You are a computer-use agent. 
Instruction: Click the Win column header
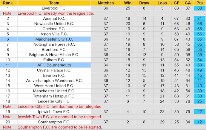pos(127,3)
